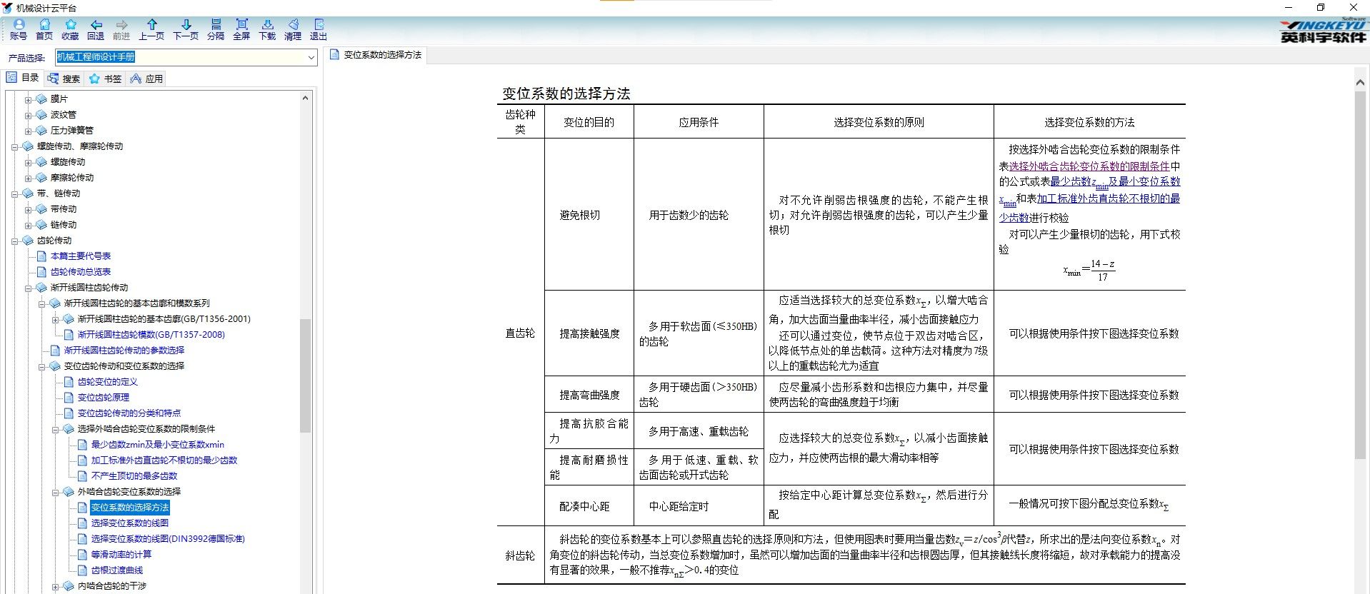The width and height of the screenshot is (1370, 594).
Task: Open 变位齿轮传动的分类和特点
Action: point(129,413)
